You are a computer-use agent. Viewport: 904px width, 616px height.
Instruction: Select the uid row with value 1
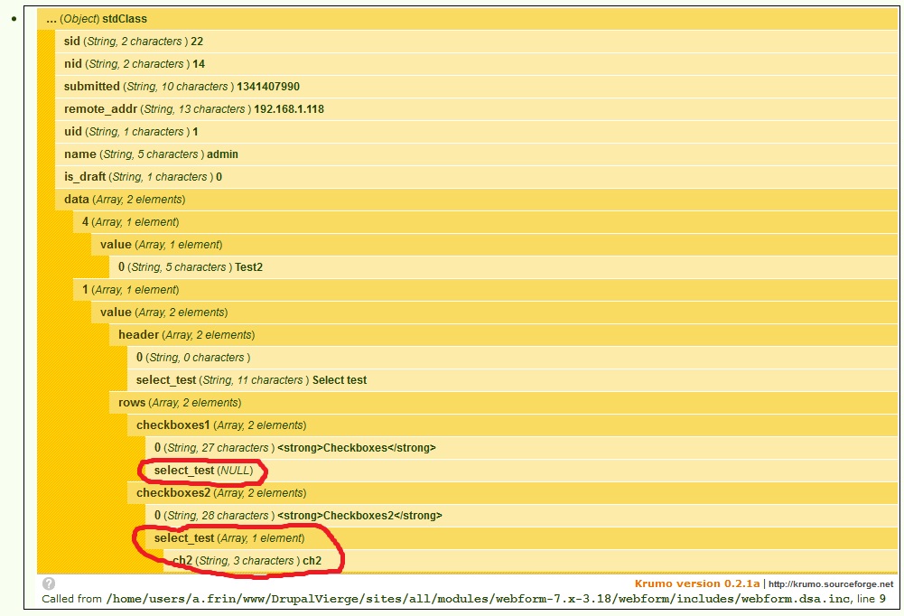pos(477,132)
